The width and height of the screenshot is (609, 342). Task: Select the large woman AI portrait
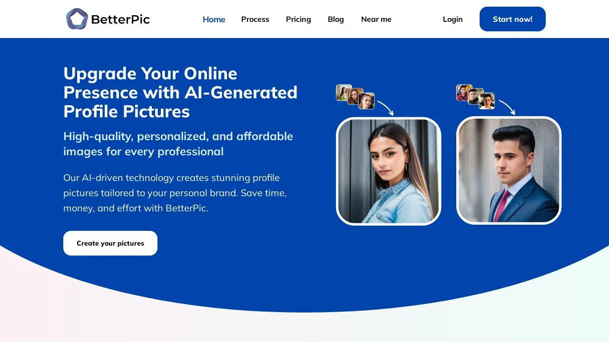(389, 171)
